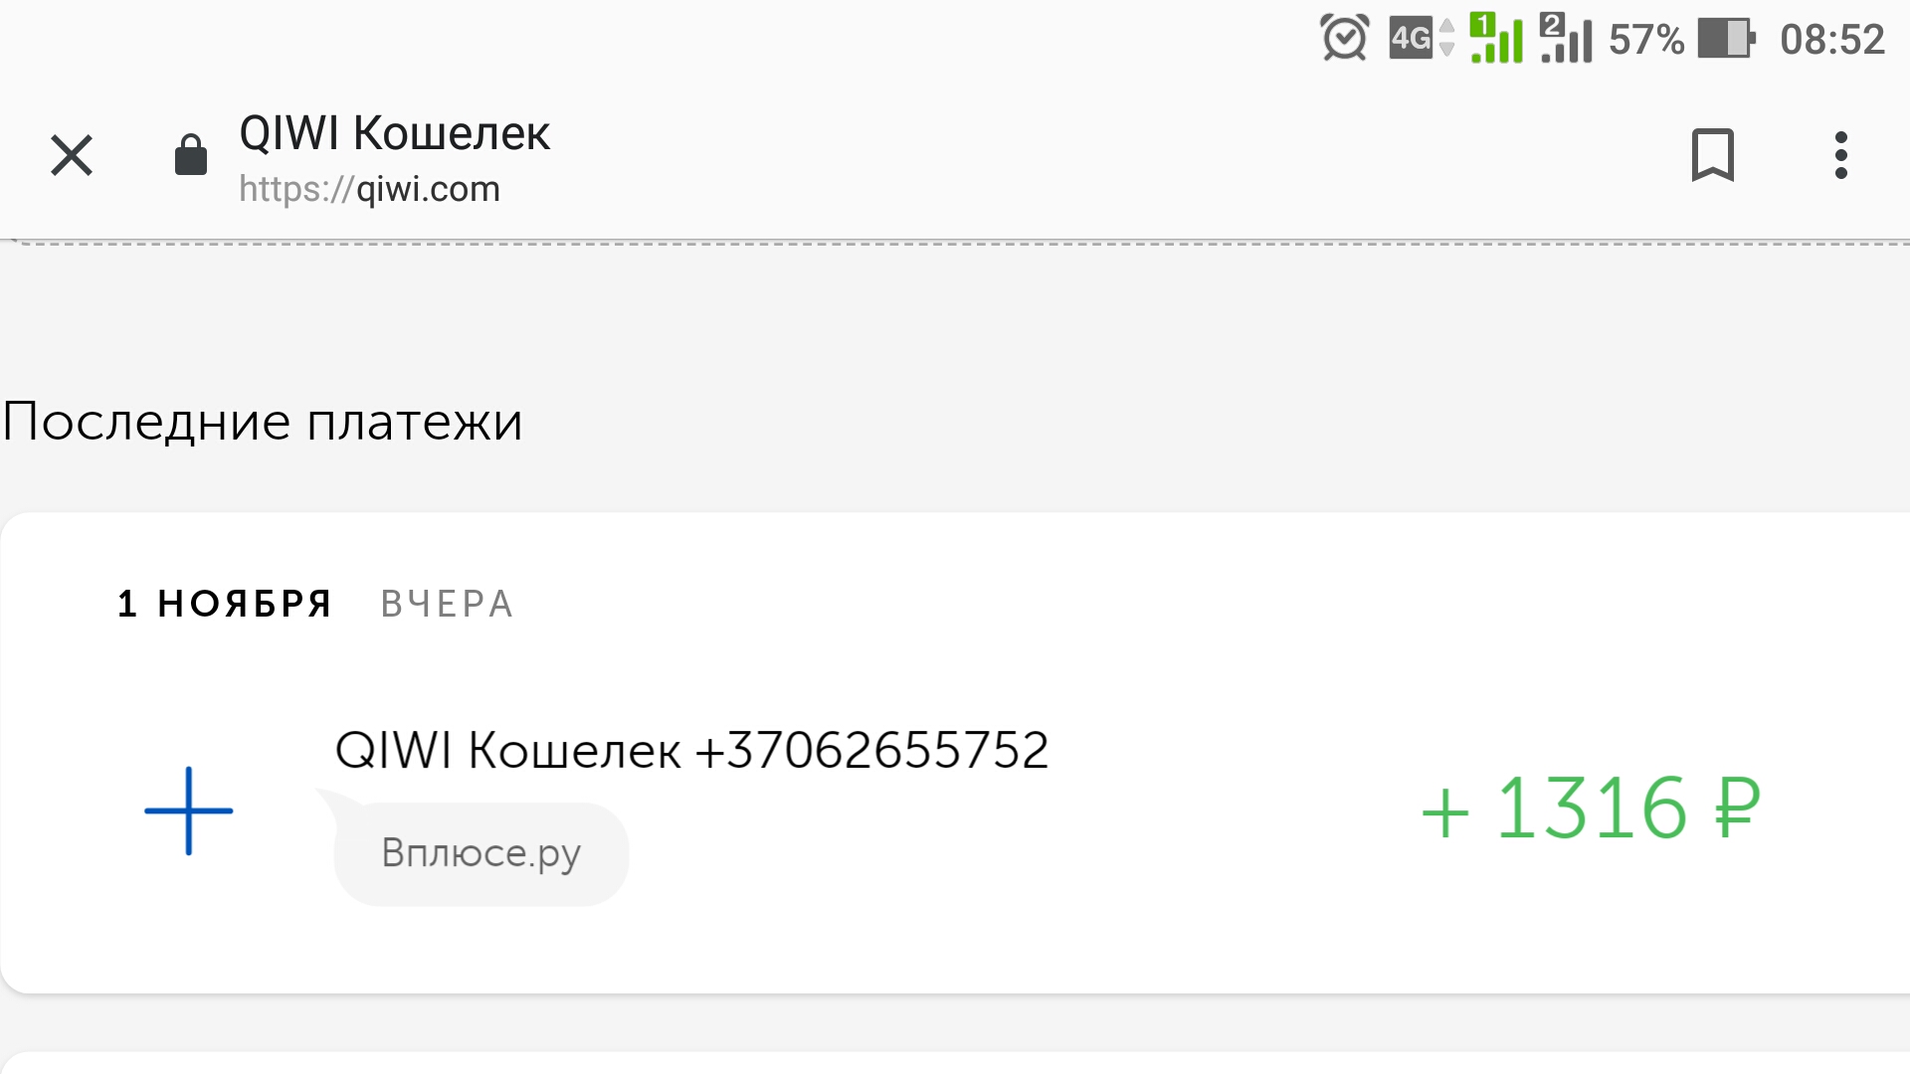Select the https://qiwi.com URL text
1910x1074 pixels.
click(x=369, y=189)
